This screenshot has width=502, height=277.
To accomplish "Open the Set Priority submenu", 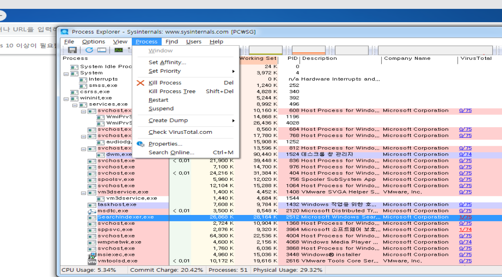I will click(x=186, y=71).
